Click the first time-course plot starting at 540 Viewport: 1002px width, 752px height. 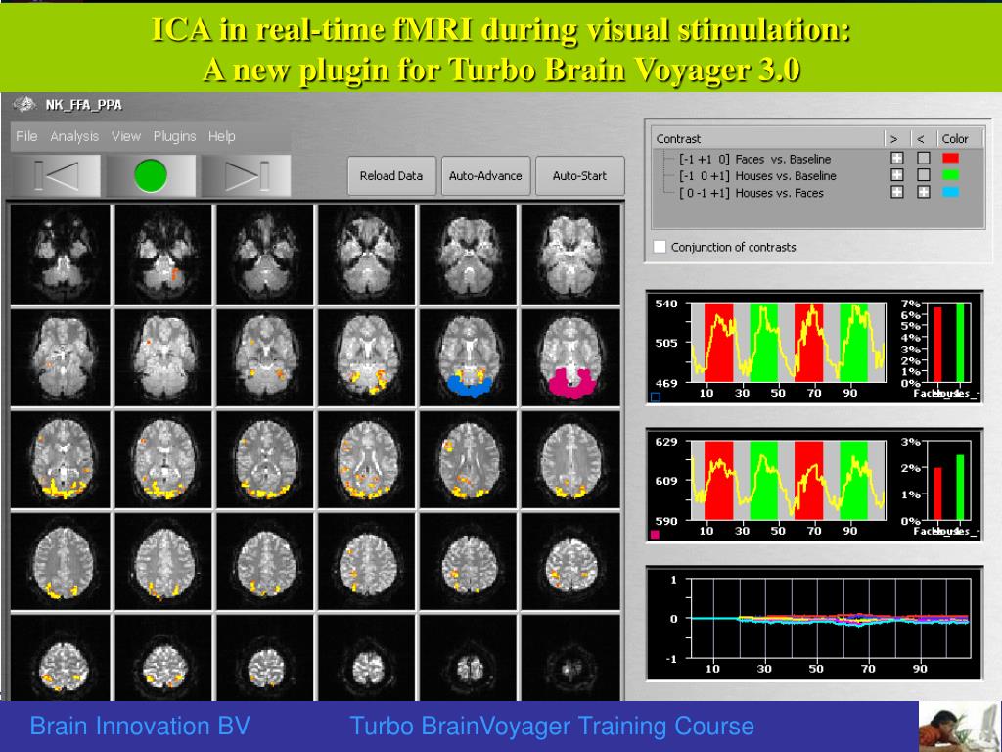coord(790,343)
